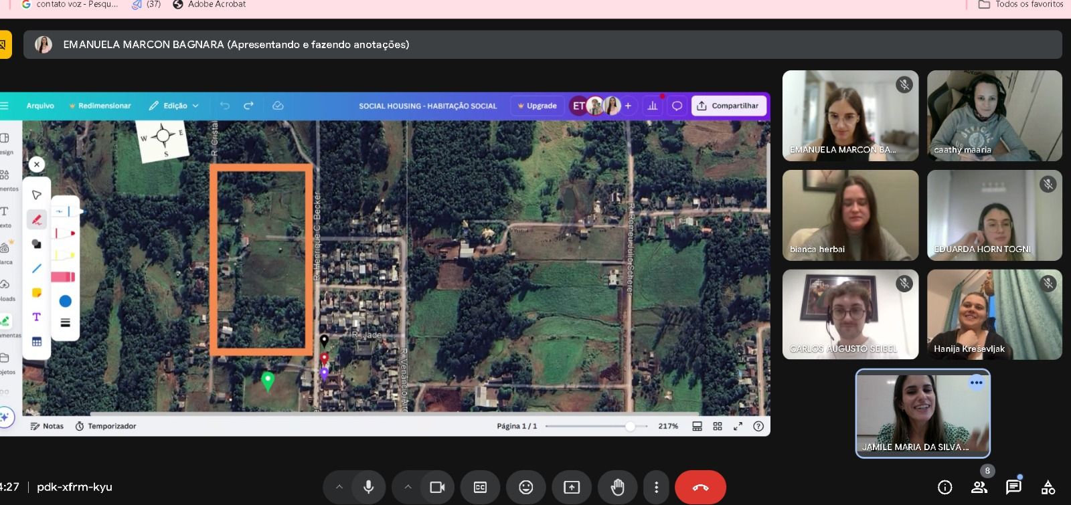Mute the microphone
Screen dimensions: 1071x505
(368, 487)
